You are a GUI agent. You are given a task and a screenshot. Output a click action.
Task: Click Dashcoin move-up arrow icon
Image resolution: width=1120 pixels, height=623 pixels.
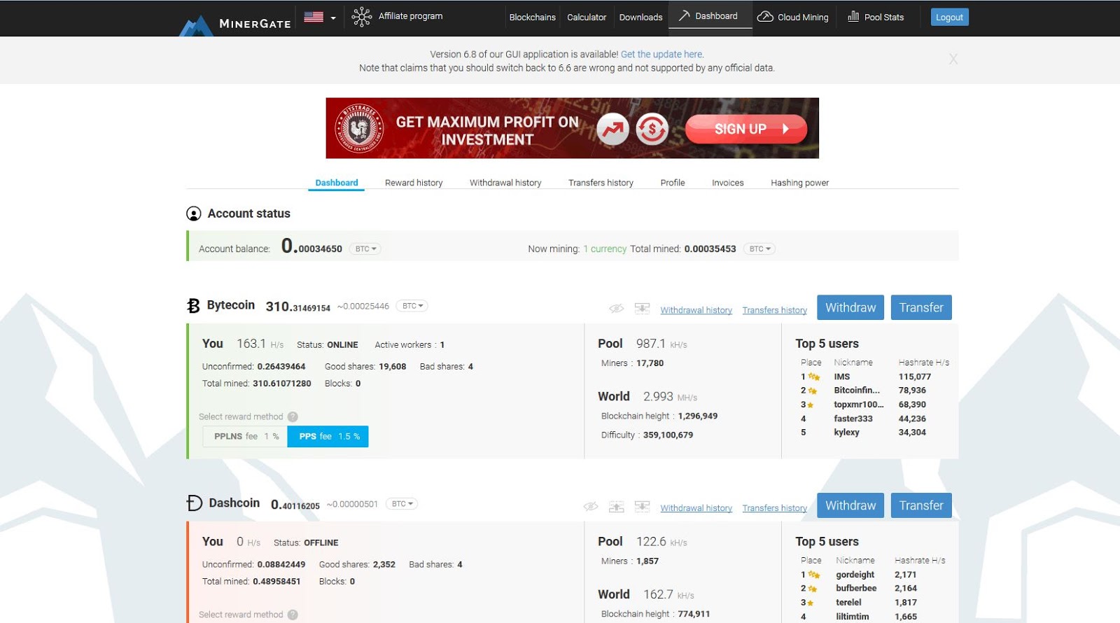616,507
